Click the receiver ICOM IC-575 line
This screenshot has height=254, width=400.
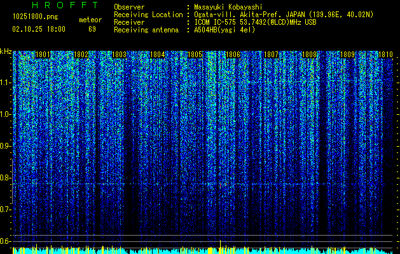255,22
